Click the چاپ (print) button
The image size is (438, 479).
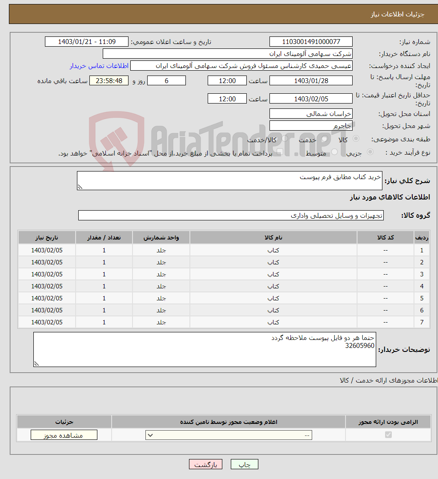[244, 464]
